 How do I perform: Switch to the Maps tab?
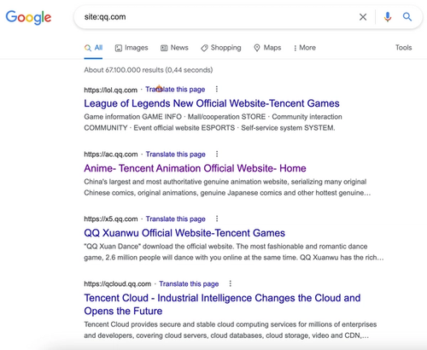pyautogui.click(x=267, y=48)
